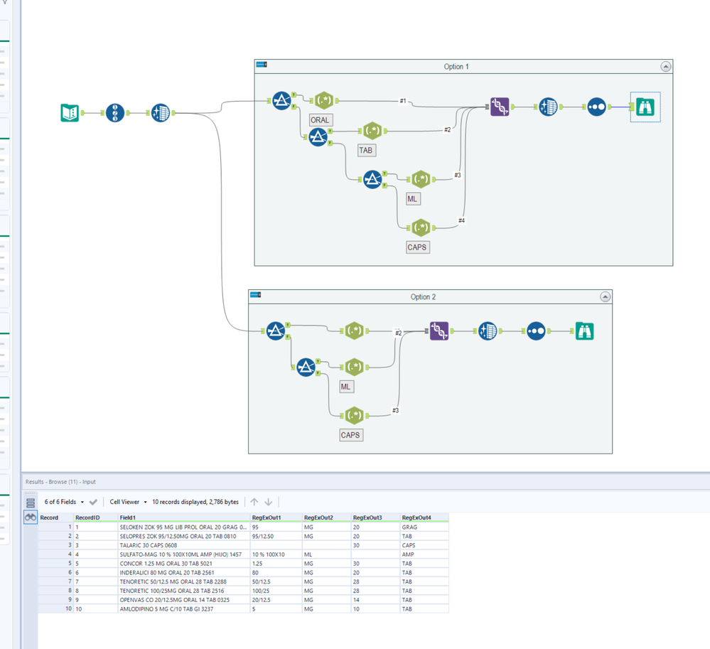Select the Sort tool in Option 1
The height and width of the screenshot is (649, 710).
pos(596,107)
